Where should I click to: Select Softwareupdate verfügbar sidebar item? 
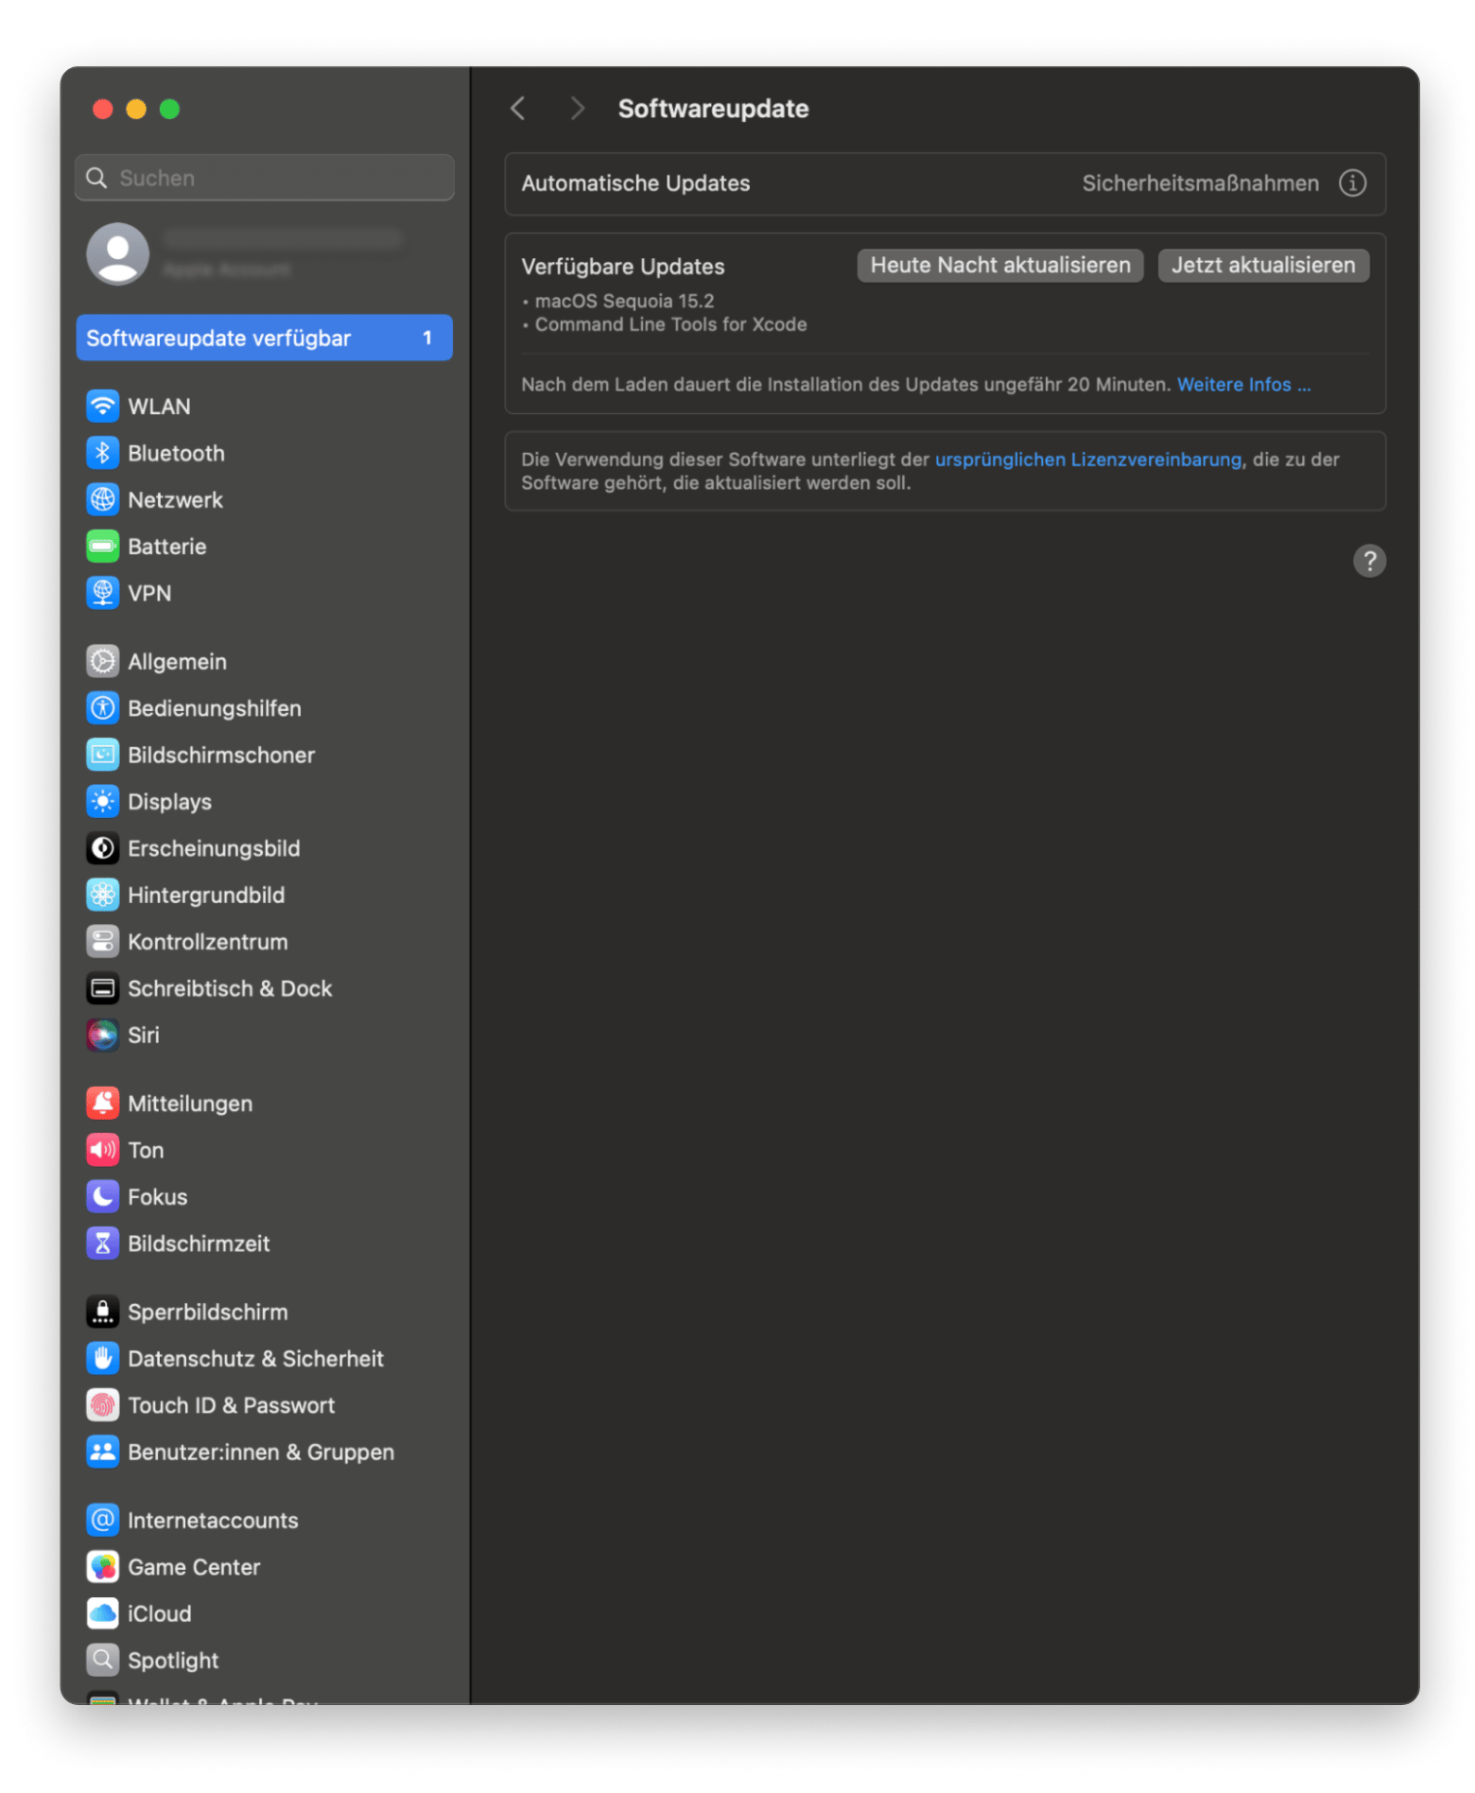coord(263,337)
